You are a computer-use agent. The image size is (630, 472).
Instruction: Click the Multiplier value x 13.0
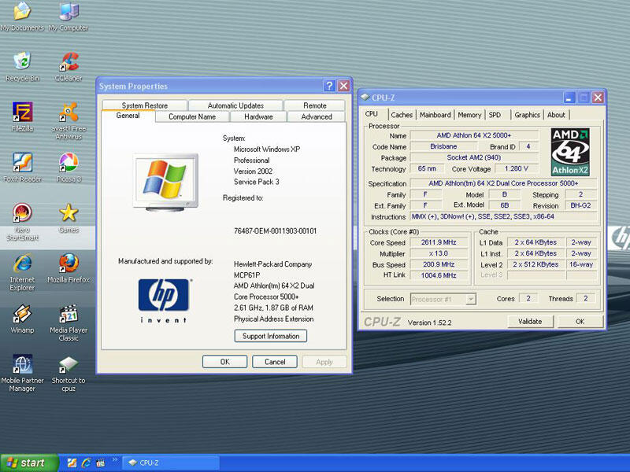[x=439, y=253]
